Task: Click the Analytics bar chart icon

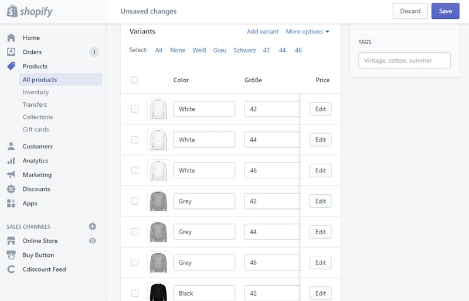Action: point(11,161)
